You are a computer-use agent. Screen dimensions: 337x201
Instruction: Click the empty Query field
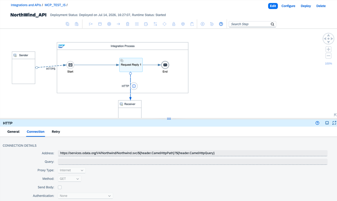(x=193, y=162)
